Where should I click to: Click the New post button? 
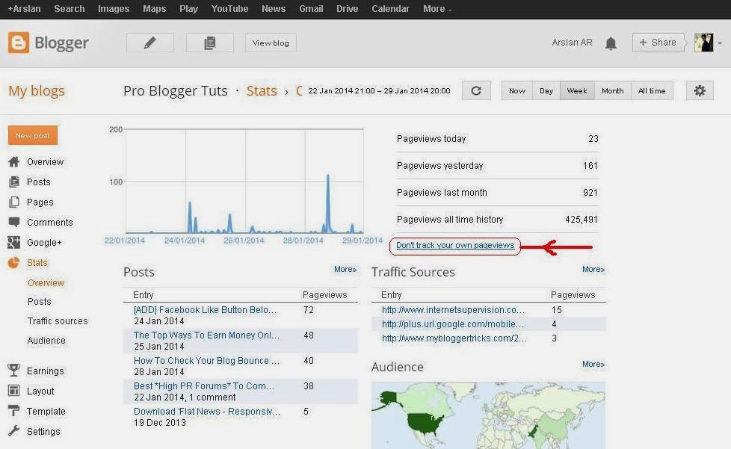[33, 135]
